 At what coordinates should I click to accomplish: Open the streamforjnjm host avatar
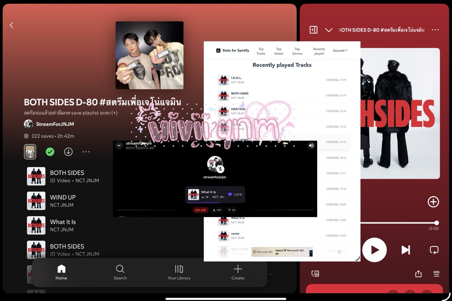click(215, 164)
